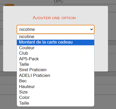Image resolution: width=116 pixels, height=109 pixels.
Task: Choose Color from the list
Action: point(56,98)
